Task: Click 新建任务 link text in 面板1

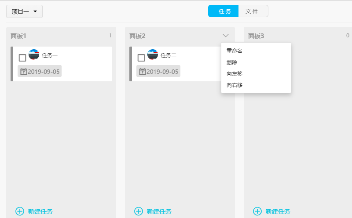Action: tap(40, 211)
